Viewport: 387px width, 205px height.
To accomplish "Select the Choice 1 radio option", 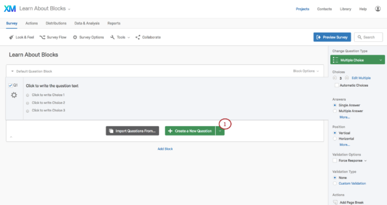I will tap(27, 95).
